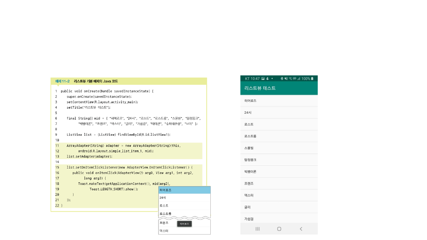Tap the Bluetooth icon in status bar
427x240 pixels.
tap(282, 79)
